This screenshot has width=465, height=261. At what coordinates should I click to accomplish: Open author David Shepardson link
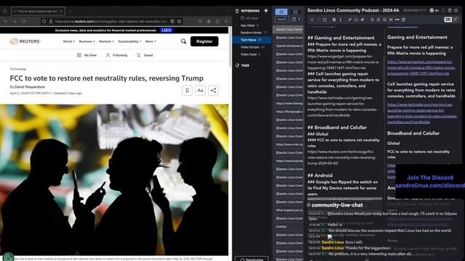[30, 87]
